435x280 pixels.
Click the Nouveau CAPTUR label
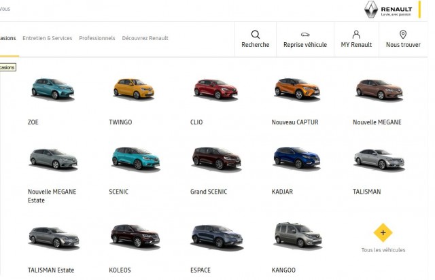pos(295,122)
